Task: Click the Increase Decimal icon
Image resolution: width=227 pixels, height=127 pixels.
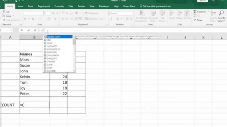Action: 127,19
